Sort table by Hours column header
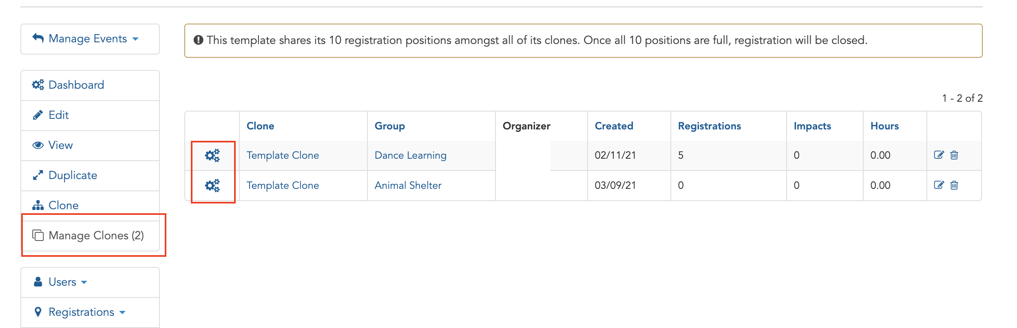 coord(884,126)
